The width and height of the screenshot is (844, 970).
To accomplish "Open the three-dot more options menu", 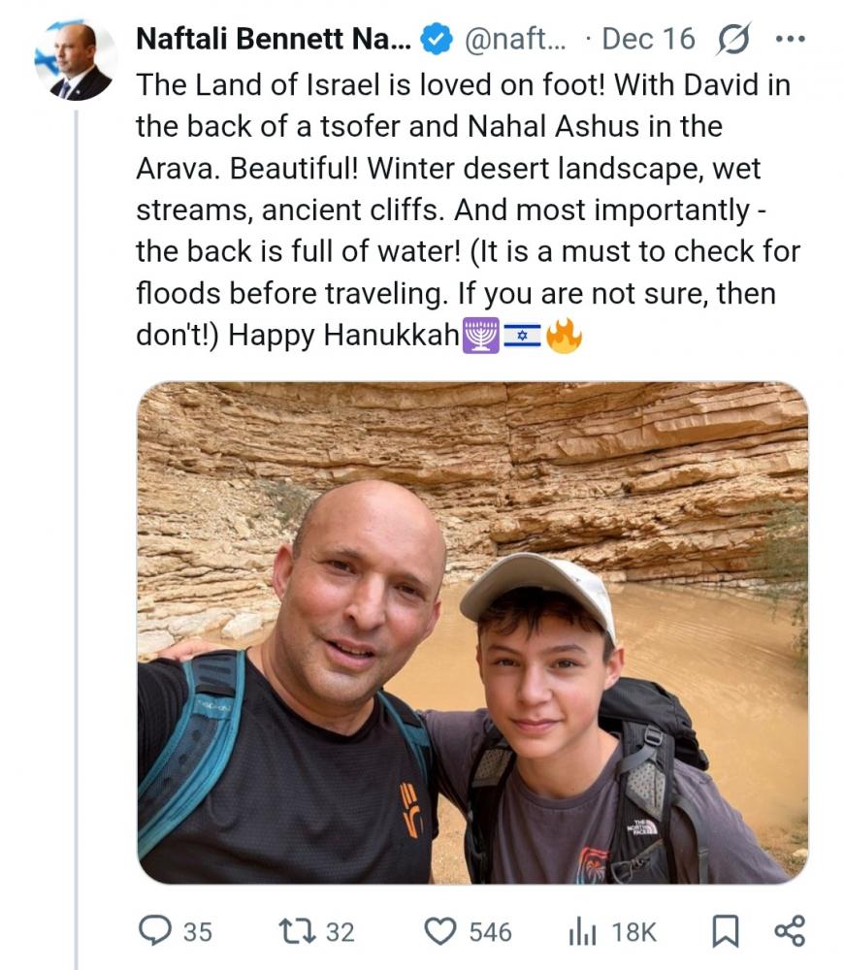I will (791, 39).
